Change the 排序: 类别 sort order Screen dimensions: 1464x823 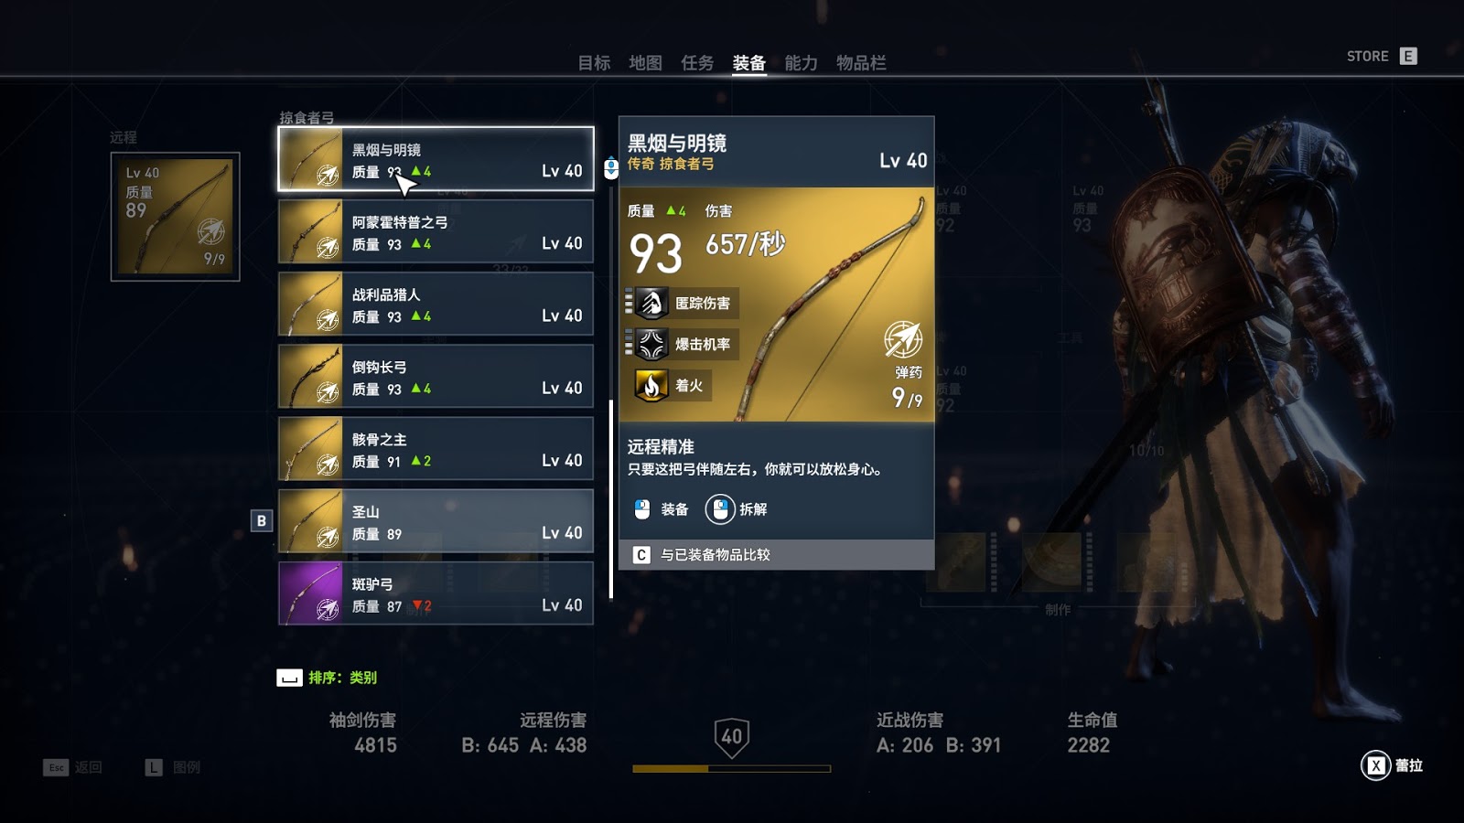pyautogui.click(x=327, y=678)
